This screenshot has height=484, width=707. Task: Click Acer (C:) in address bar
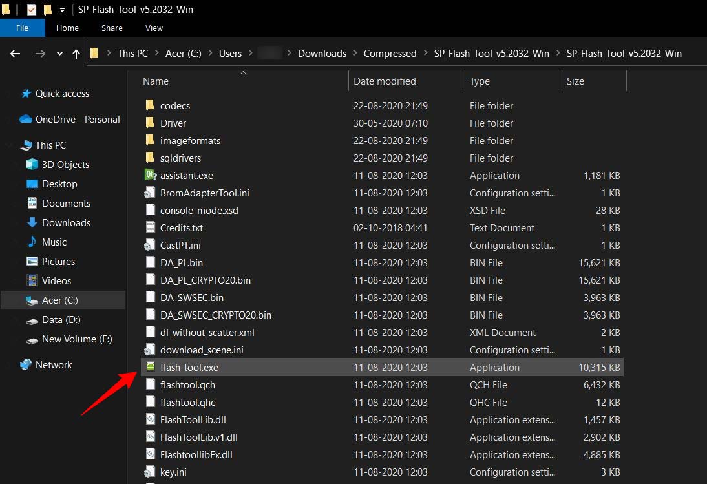tap(183, 53)
